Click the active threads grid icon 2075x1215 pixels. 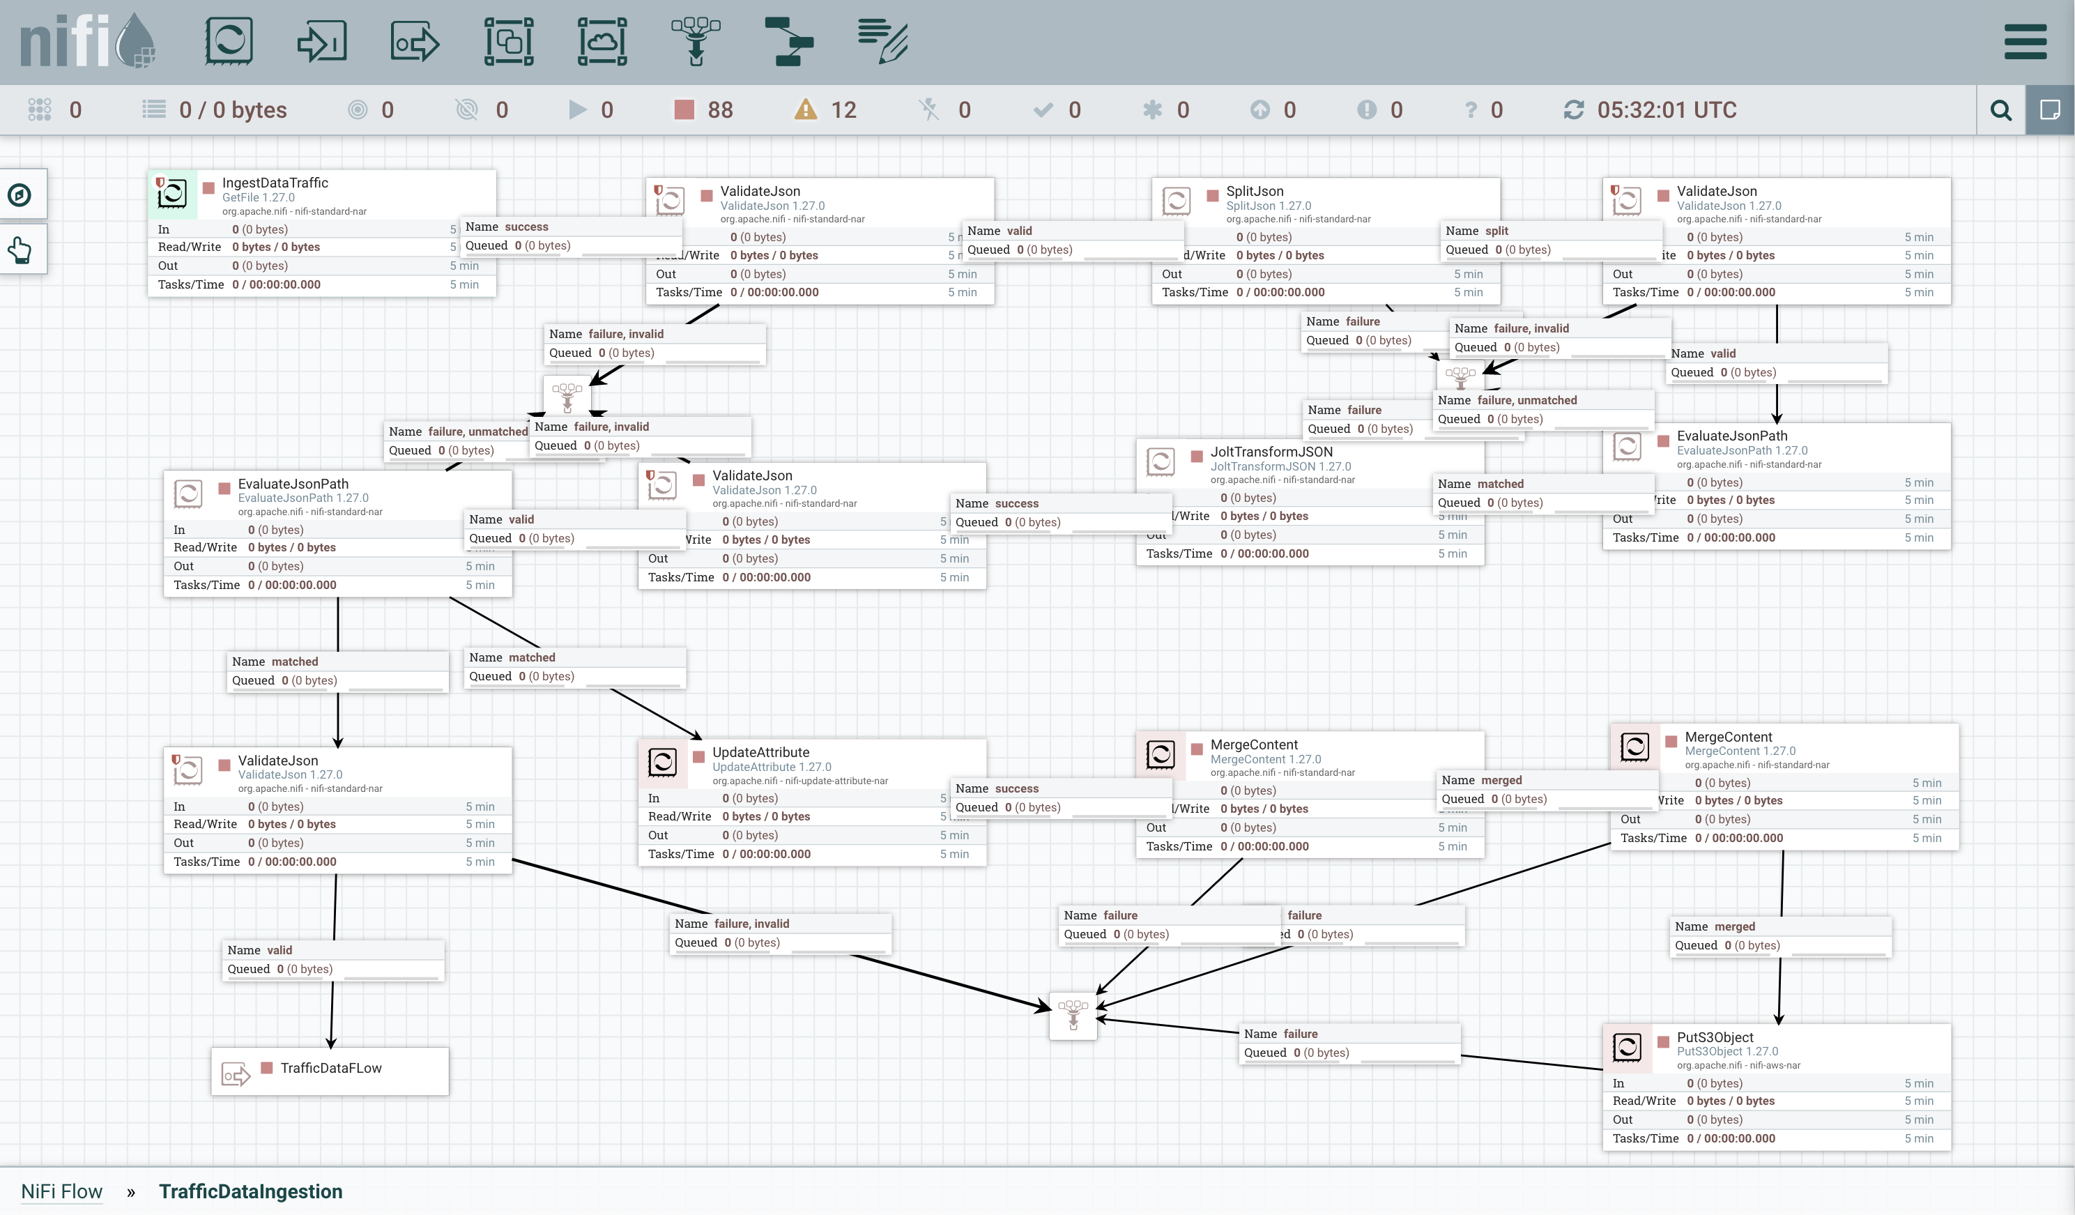pos(40,109)
